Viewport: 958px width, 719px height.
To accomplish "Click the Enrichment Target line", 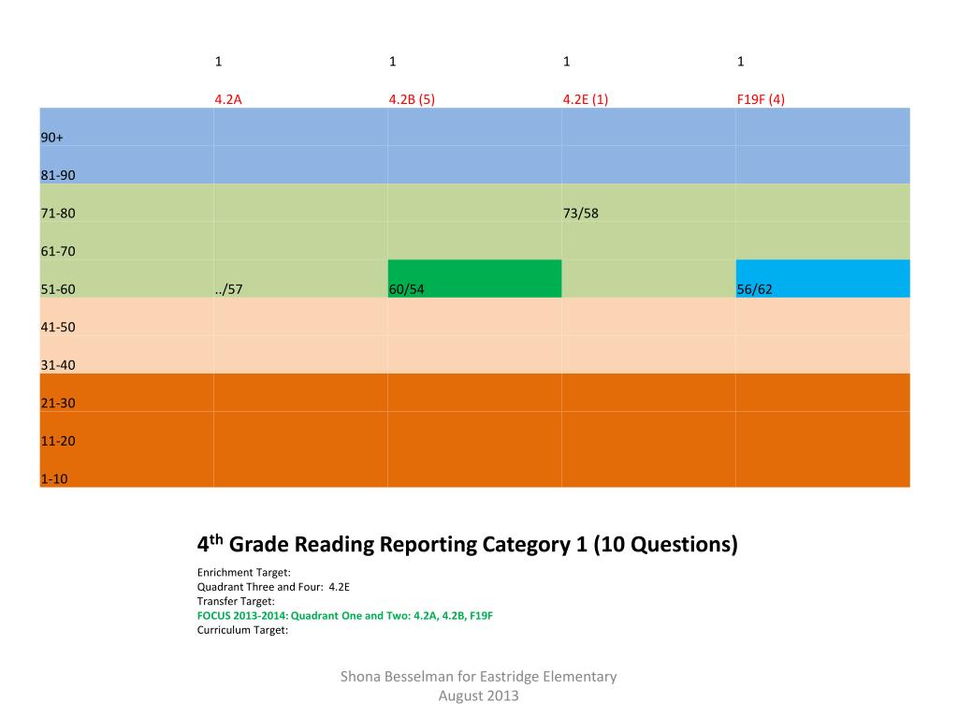I will 244,572.
